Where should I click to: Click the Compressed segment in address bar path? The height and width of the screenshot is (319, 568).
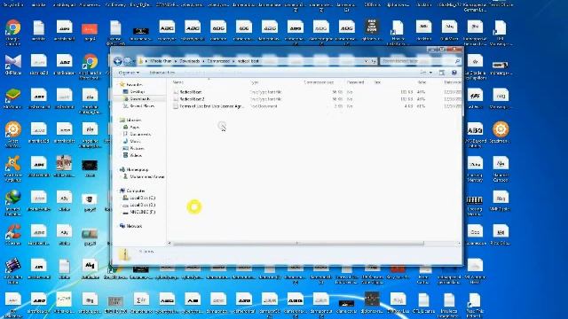click(x=218, y=61)
